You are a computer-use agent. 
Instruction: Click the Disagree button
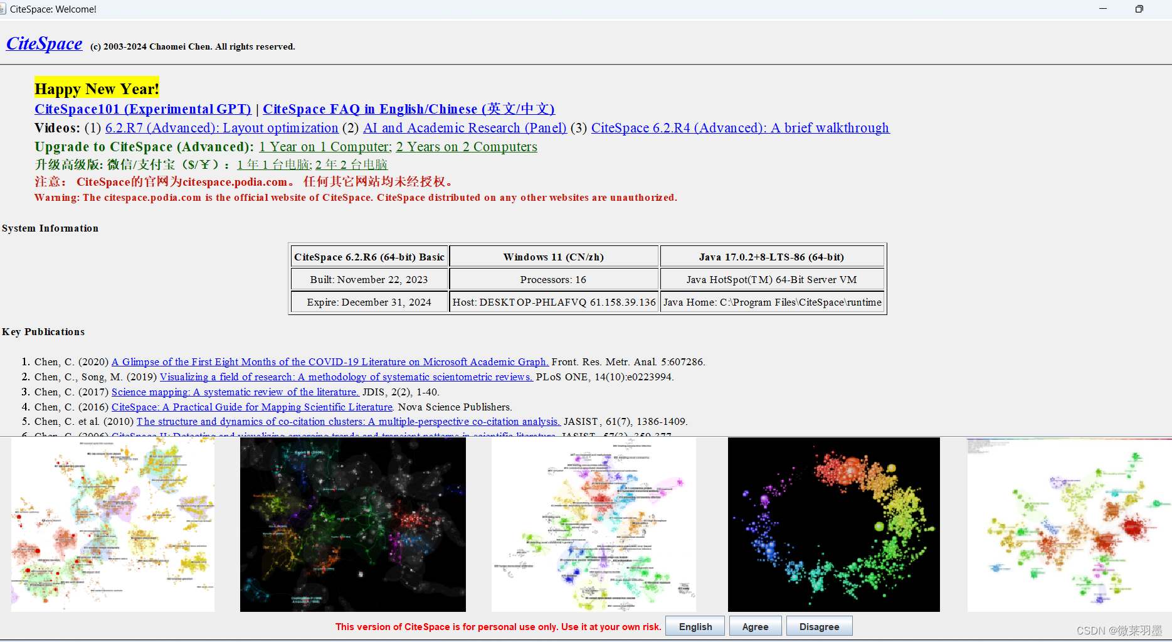click(x=819, y=626)
